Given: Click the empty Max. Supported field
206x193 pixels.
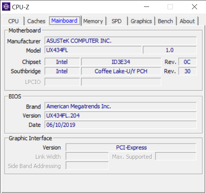Looking at the screenshot, I should [175, 156].
